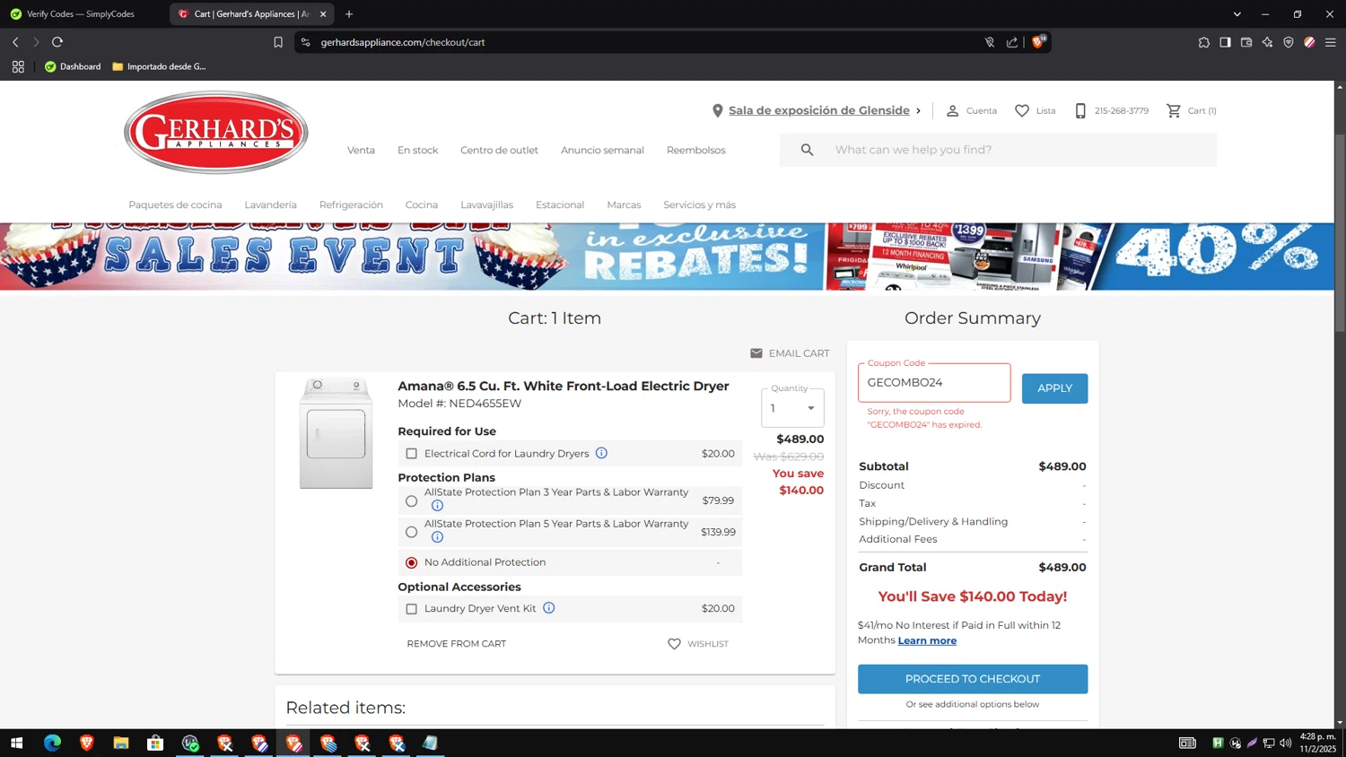Click the location pin icon beside Glenside showroom
The image size is (1346, 757).
(718, 111)
